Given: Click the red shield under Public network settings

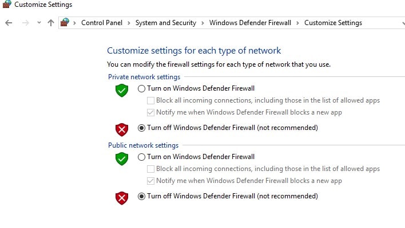Looking at the screenshot, I should 121,197.
